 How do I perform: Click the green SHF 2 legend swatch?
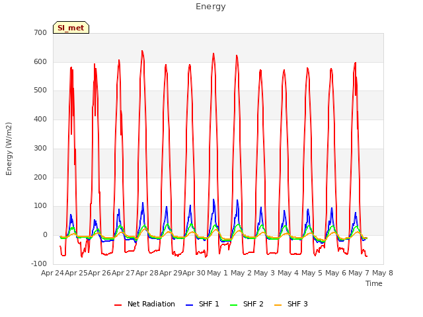[x=233, y=305]
